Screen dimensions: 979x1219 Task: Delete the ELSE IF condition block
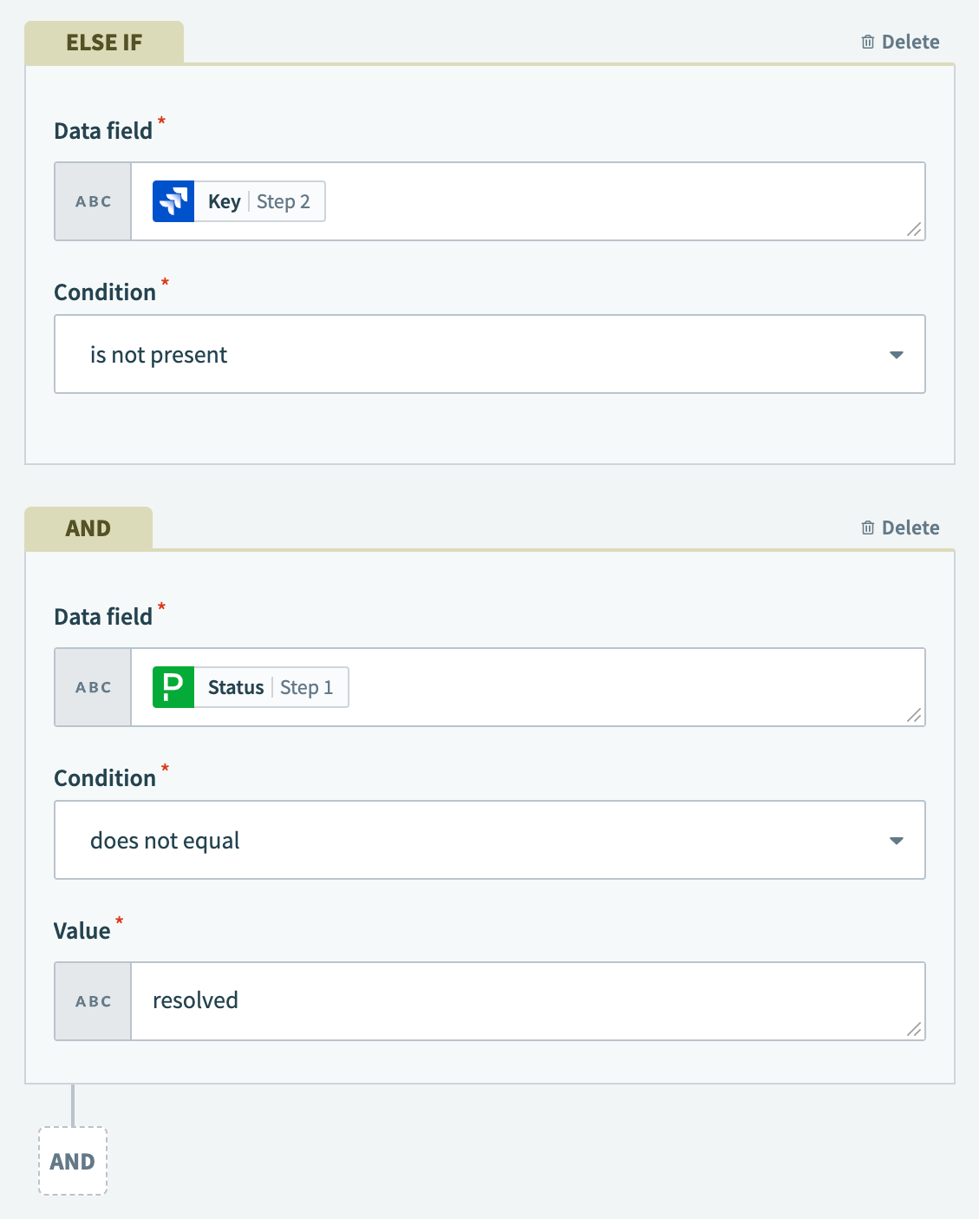(902, 41)
